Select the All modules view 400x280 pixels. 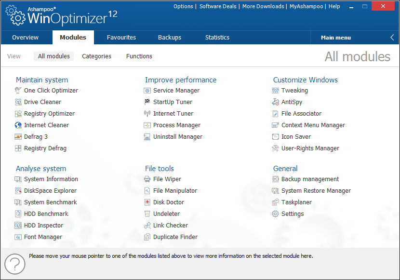(54, 56)
